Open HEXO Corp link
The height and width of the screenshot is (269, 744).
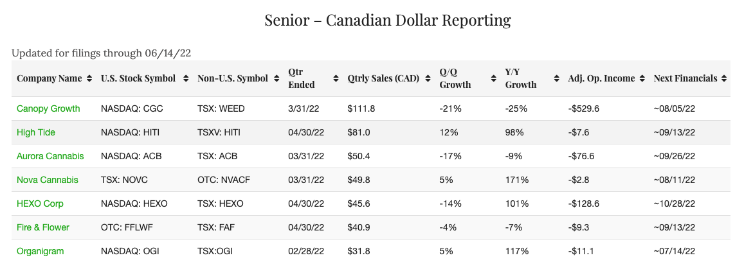click(x=40, y=204)
